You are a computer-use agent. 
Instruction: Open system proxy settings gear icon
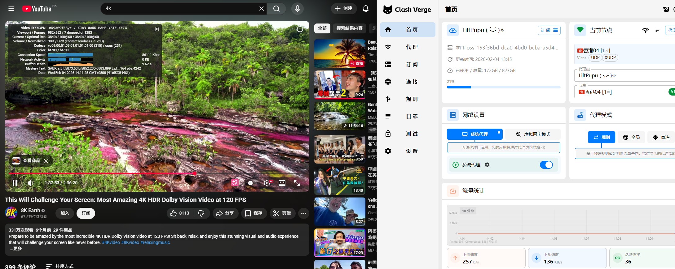coord(487,165)
